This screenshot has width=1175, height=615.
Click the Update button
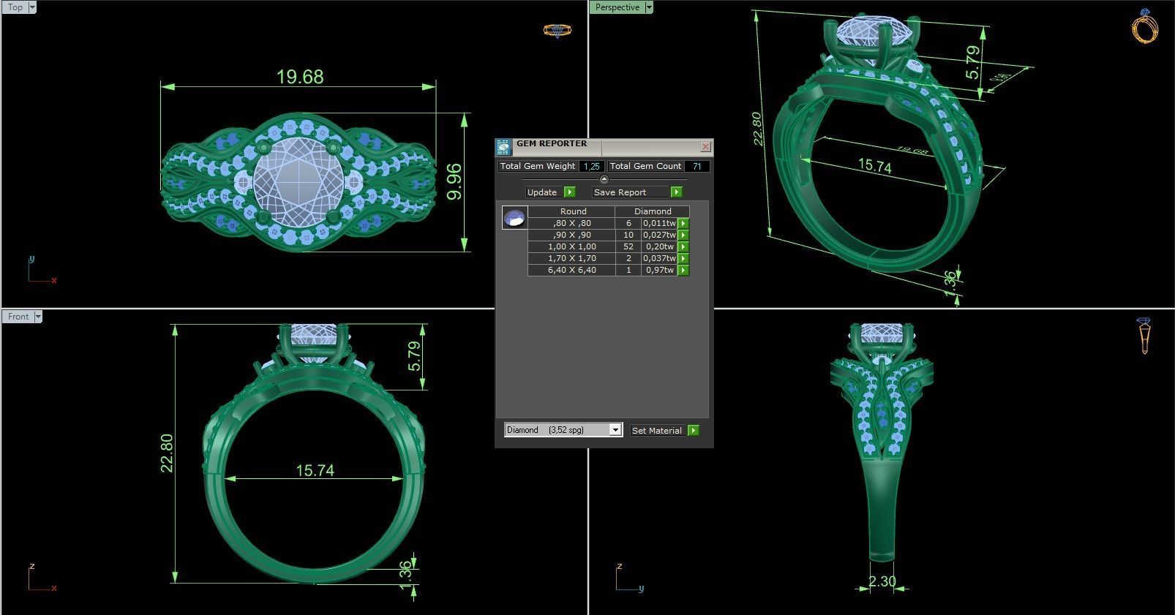coord(542,192)
